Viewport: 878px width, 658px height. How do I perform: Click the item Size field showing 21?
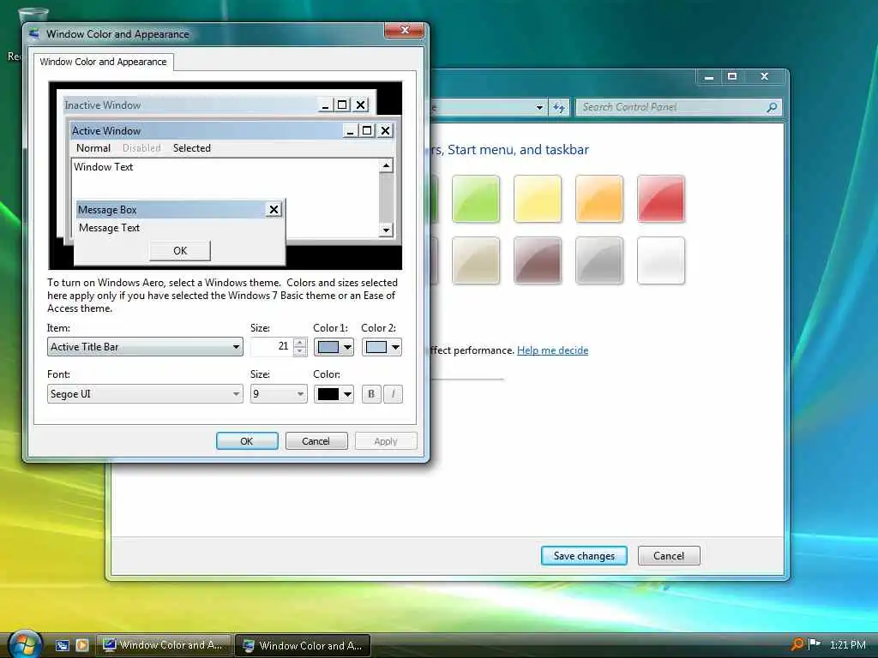click(272, 347)
